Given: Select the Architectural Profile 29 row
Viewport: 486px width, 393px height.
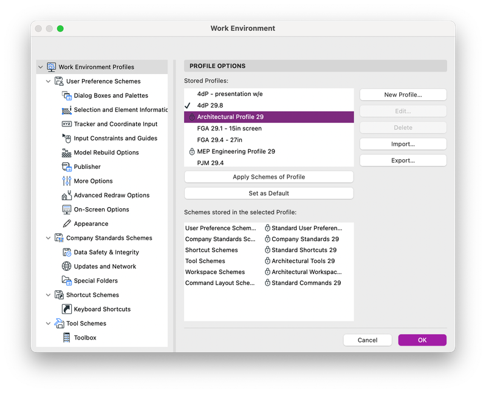Looking at the screenshot, I should (x=269, y=117).
